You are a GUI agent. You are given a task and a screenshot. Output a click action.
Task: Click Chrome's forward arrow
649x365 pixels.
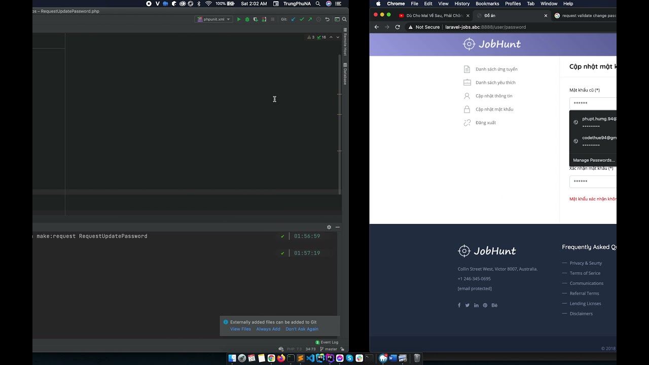pos(387,27)
